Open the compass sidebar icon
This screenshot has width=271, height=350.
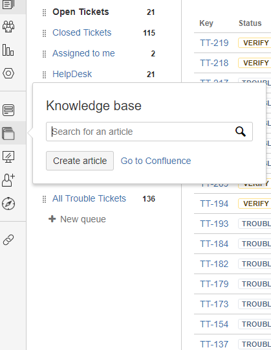[8, 204]
